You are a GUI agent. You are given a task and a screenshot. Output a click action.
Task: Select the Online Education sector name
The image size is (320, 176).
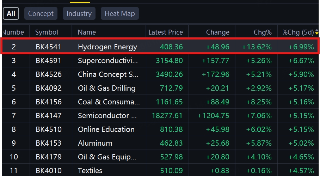click(106, 129)
